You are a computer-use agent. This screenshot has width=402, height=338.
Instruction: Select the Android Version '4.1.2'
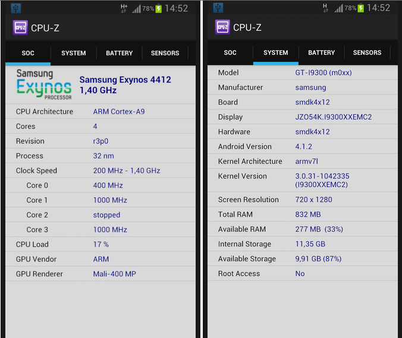(304, 147)
